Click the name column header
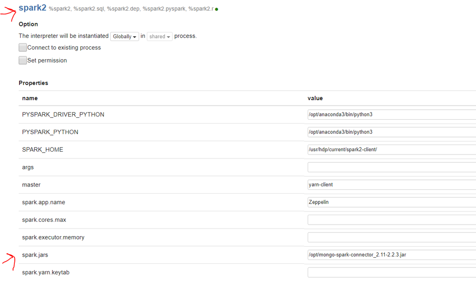Viewport: 476px width, 281px height. tap(30, 98)
